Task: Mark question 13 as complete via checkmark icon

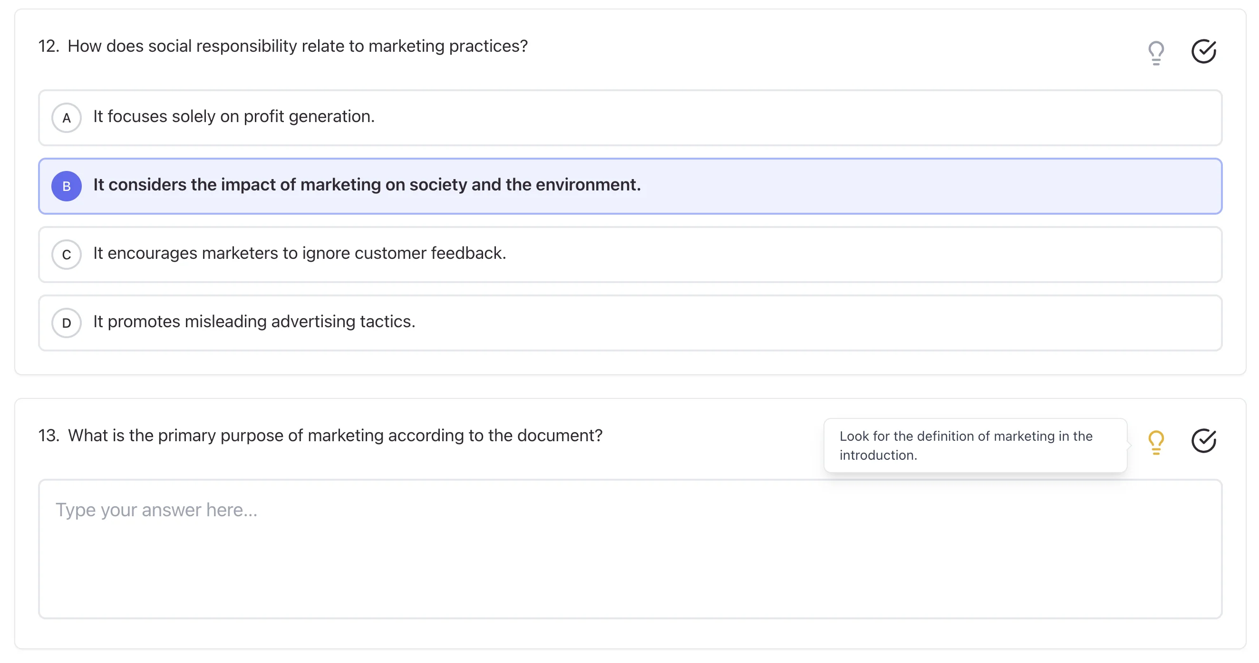Action: coord(1203,441)
